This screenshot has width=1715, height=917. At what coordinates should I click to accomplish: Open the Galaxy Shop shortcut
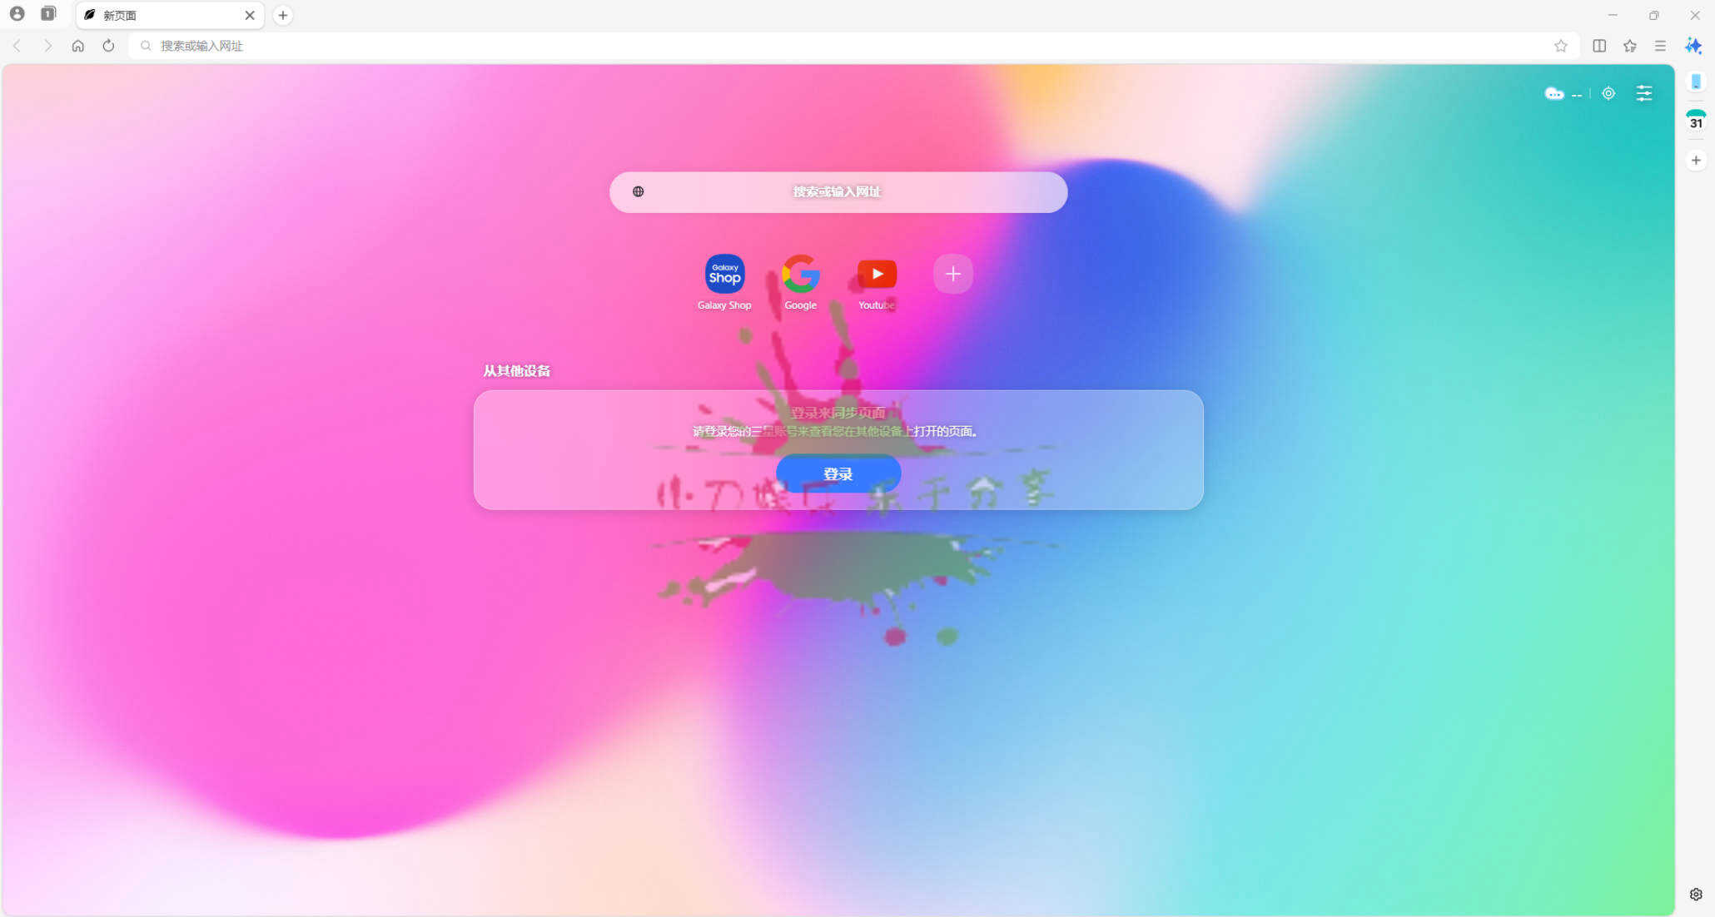(723, 275)
